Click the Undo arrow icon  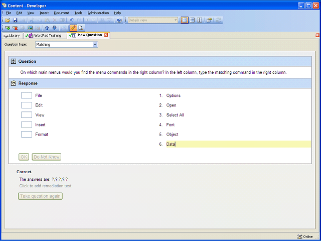(71, 20)
